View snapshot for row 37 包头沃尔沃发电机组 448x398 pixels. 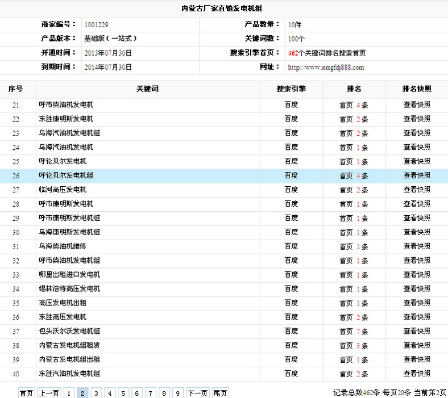coord(417,331)
